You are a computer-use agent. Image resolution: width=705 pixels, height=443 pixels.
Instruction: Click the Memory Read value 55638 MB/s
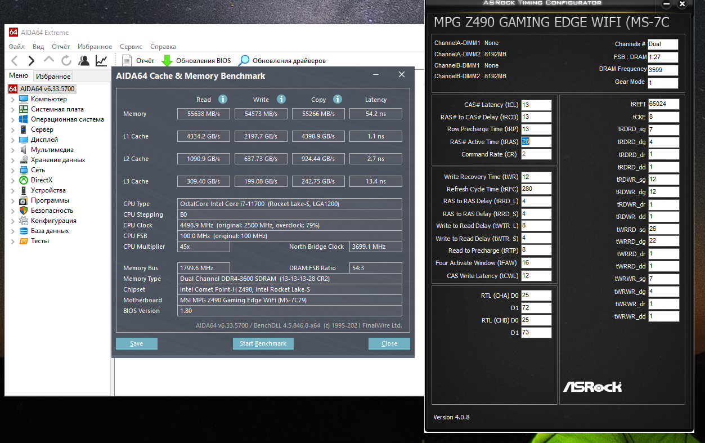(203, 114)
